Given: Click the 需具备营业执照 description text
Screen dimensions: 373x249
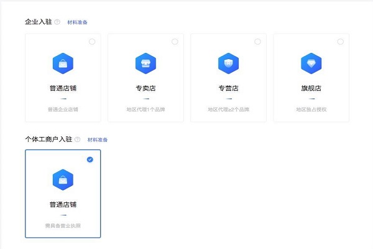Looking at the screenshot, I should 63,226.
